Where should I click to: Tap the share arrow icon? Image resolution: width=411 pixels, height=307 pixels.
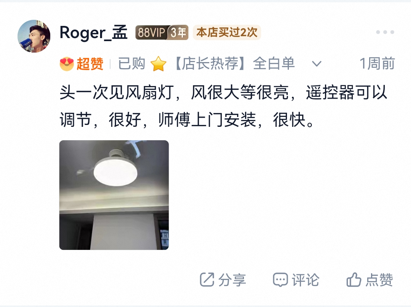click(207, 280)
